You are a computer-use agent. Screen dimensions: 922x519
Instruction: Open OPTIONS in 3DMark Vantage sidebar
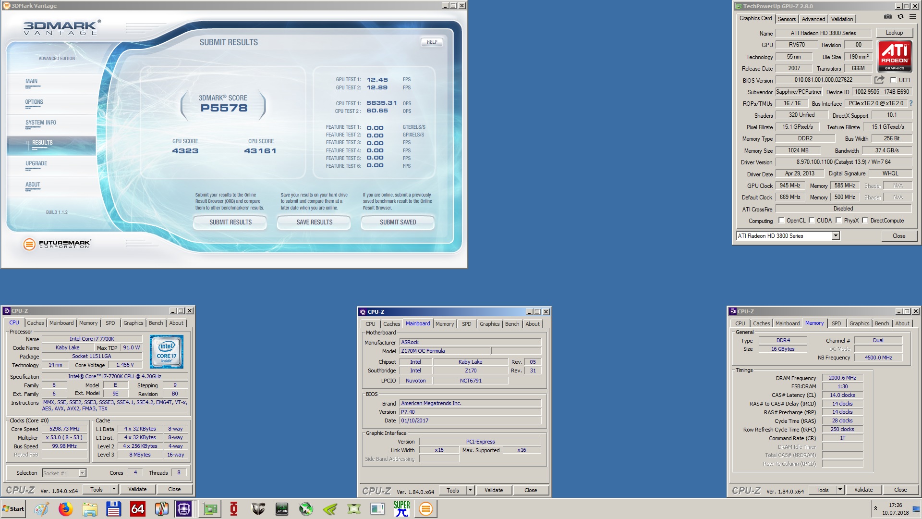click(34, 102)
